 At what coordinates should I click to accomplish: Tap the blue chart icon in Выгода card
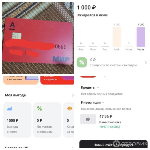pyautogui.click(x=9, y=108)
